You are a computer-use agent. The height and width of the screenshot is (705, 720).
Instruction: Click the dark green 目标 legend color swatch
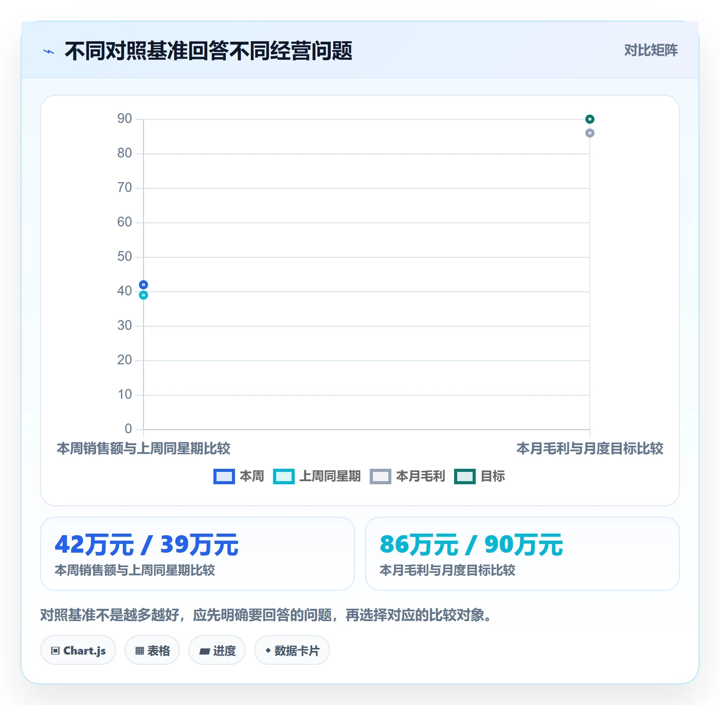click(465, 477)
